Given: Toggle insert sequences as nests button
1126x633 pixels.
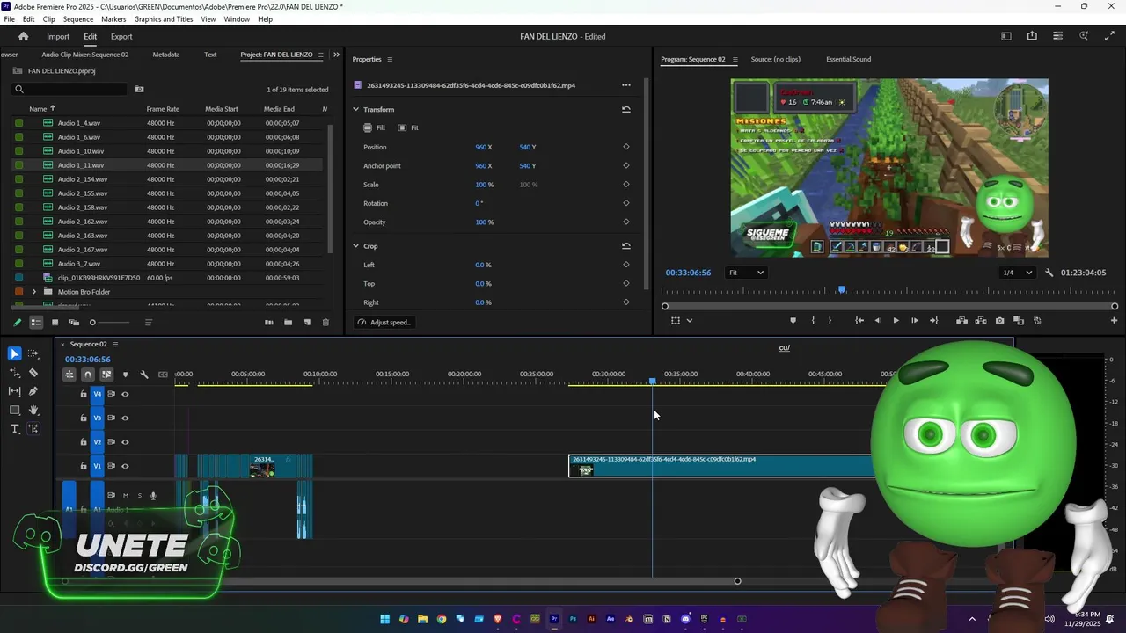Looking at the screenshot, I should (x=69, y=375).
